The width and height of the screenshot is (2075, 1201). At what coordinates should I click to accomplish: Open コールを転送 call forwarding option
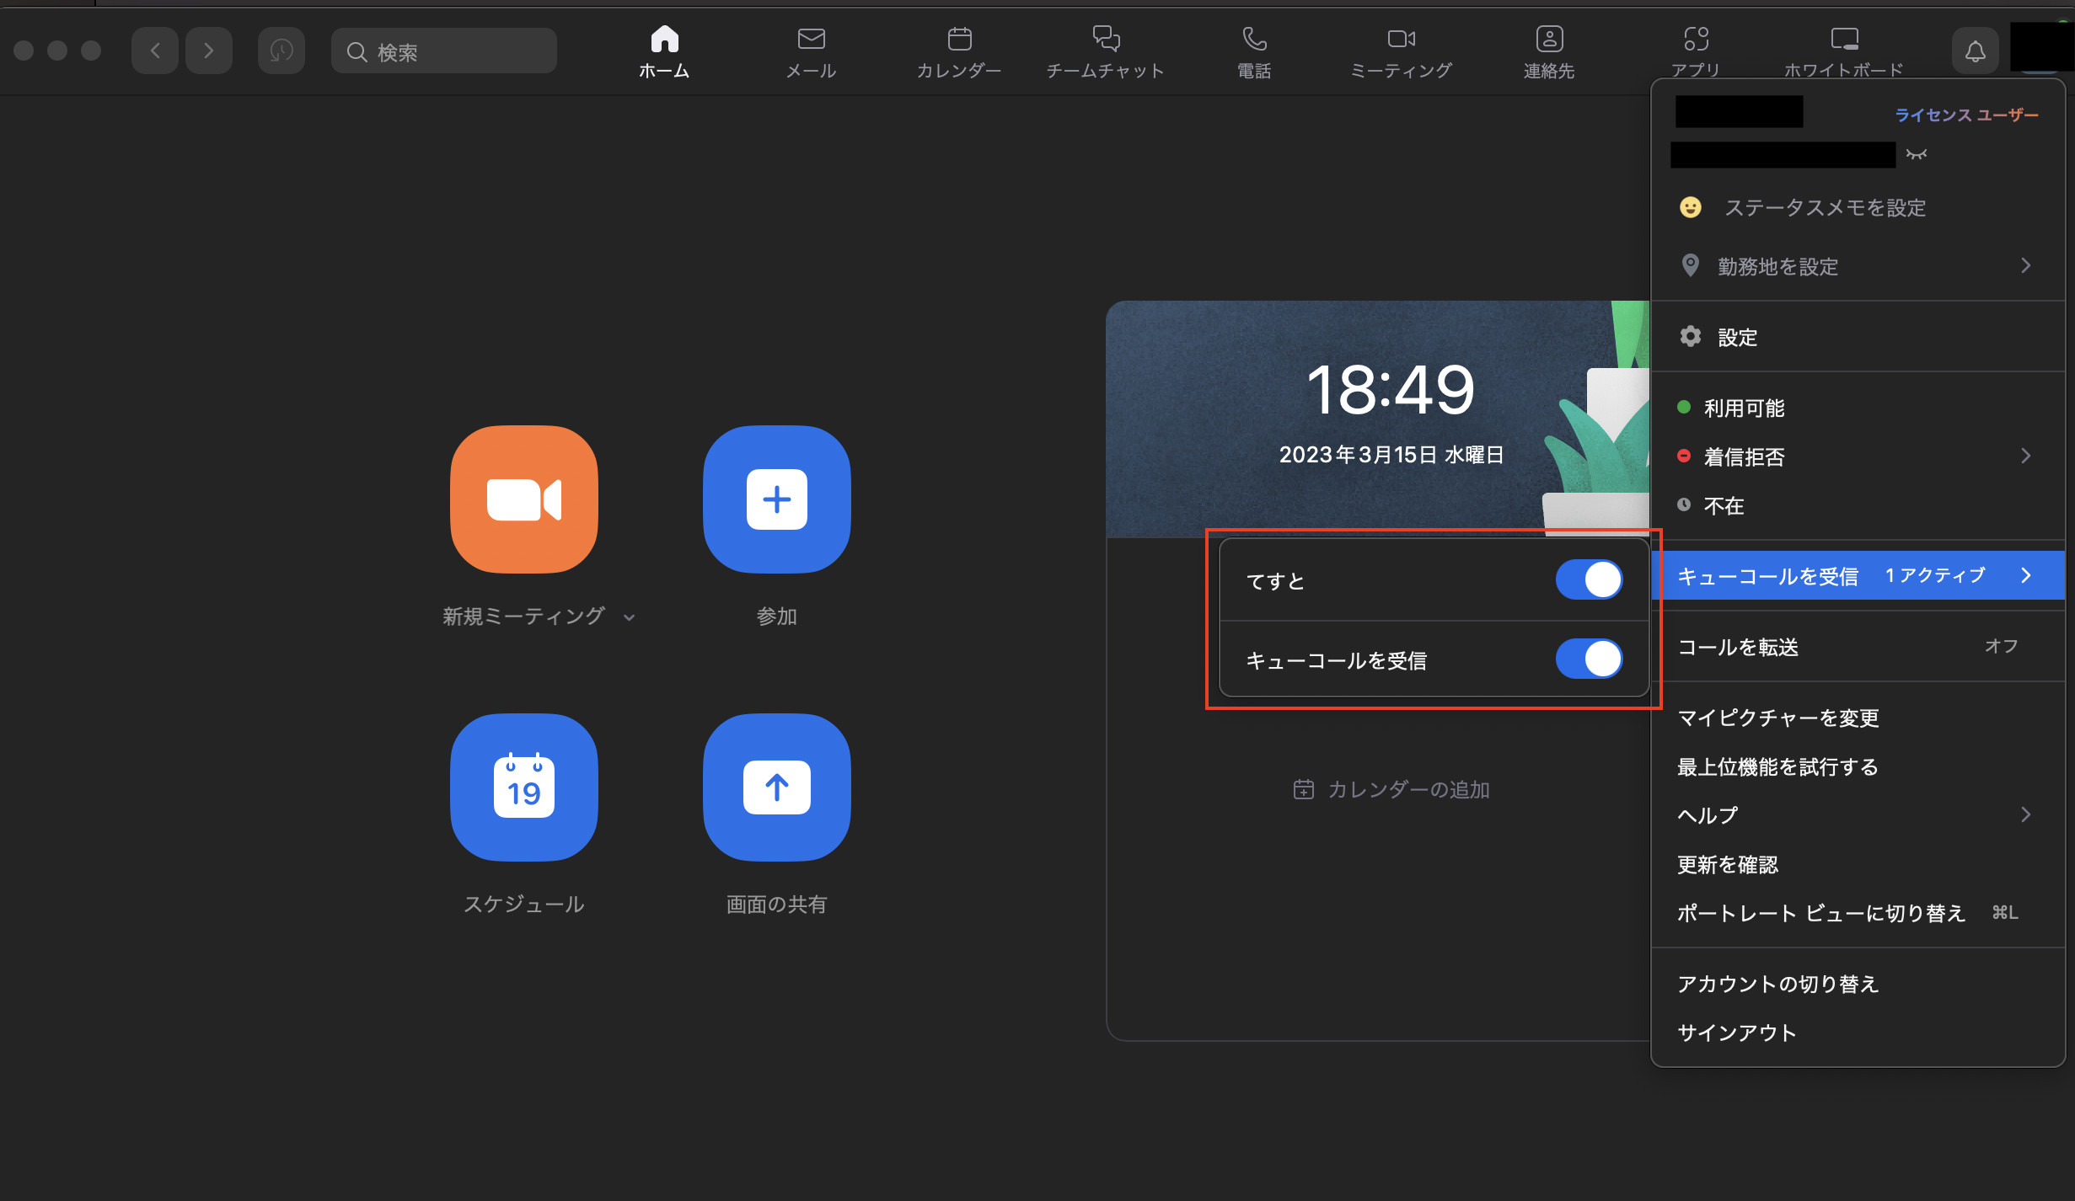click(x=1858, y=647)
